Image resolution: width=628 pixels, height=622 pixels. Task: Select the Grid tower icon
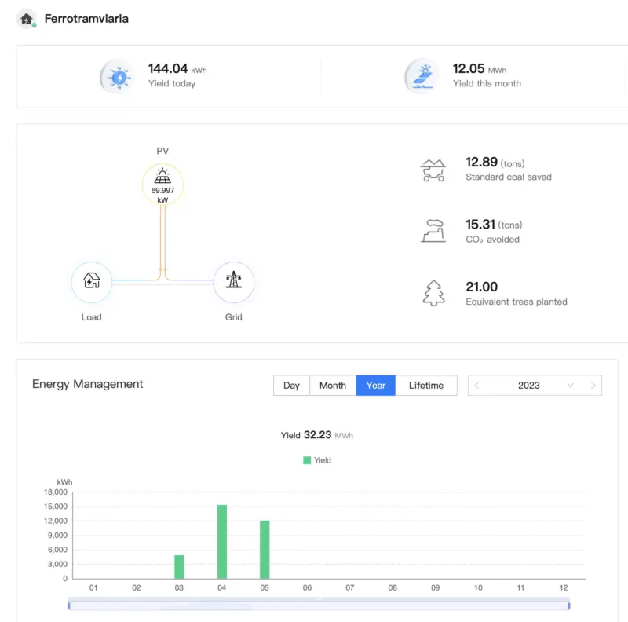[233, 282]
